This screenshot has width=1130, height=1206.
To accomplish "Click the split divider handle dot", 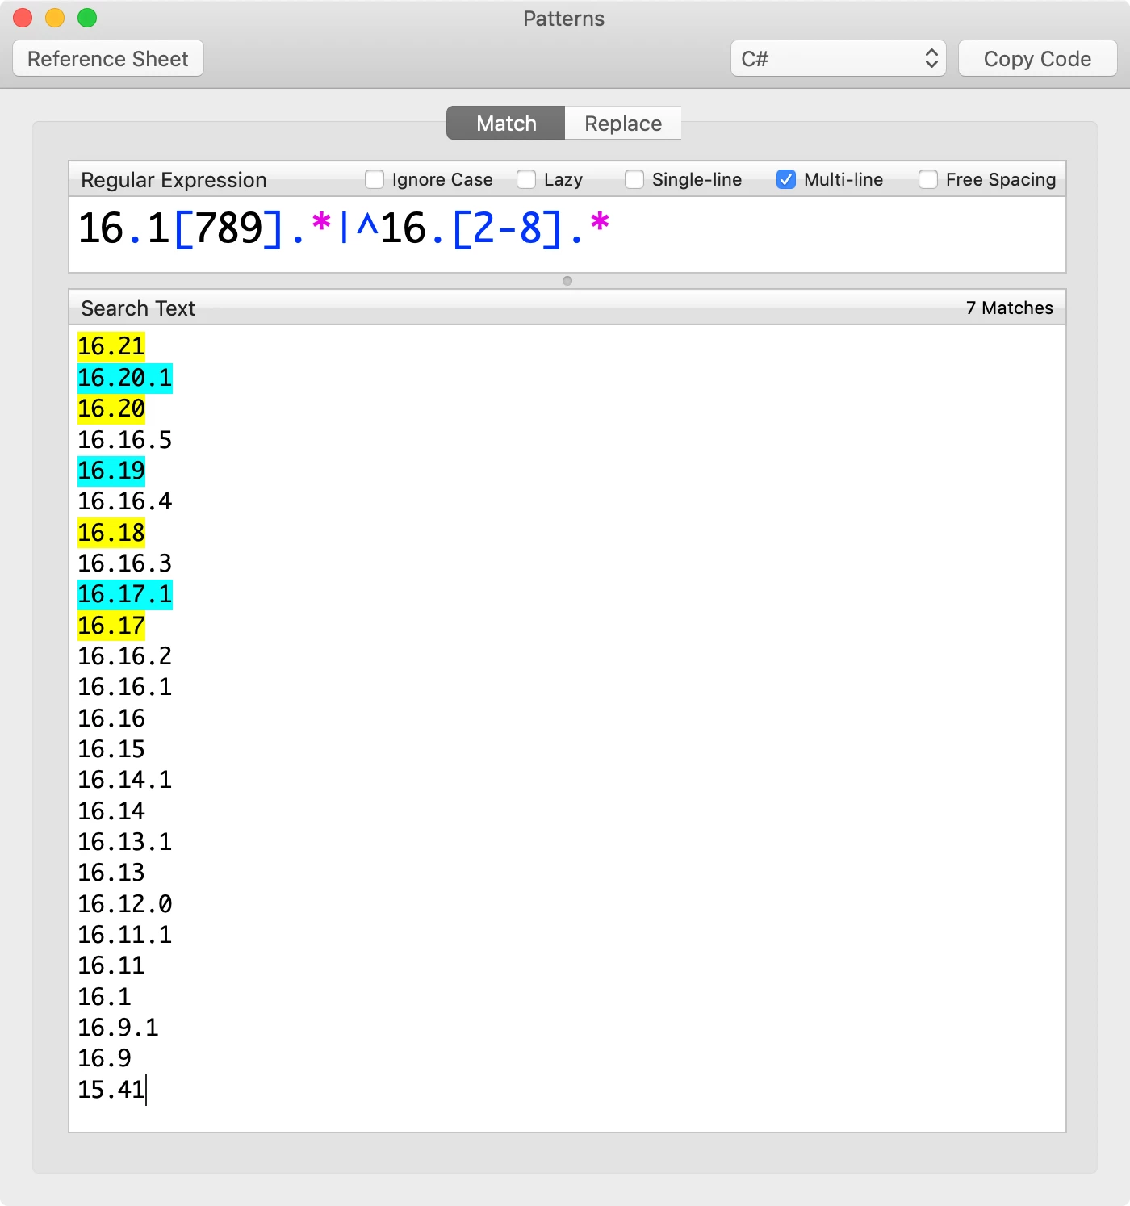I will pos(567,281).
